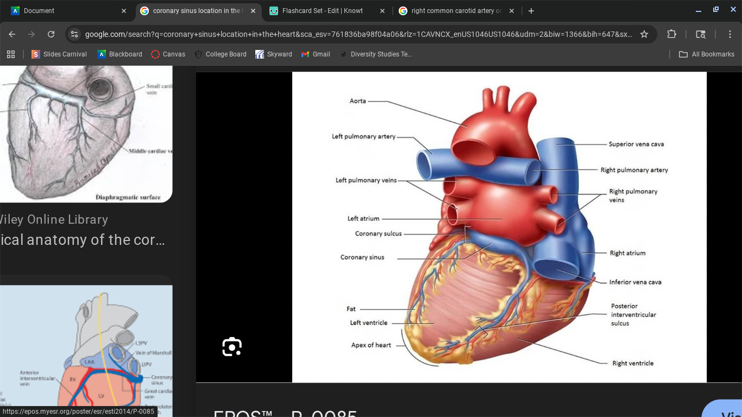Open a new browser tab
Screen dimensions: 742x417
[x=531, y=11]
